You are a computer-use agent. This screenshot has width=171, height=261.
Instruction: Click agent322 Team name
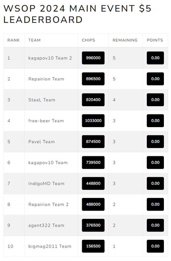coord(46,225)
